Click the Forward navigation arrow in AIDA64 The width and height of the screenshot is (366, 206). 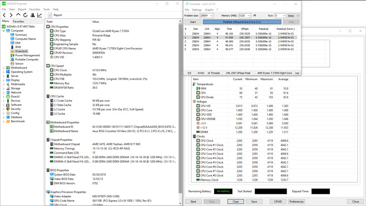click(x=12, y=15)
